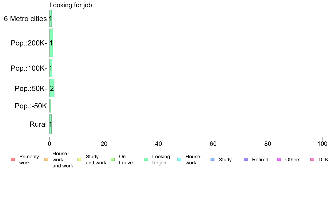Select the Looking for job legend swatch
Viewport: 330px width, 204px height.
pyautogui.click(x=146, y=159)
